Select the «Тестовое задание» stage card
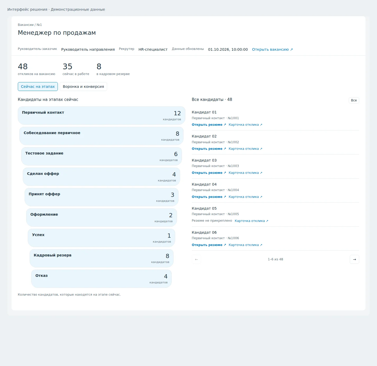Viewport: 377px width, 366px height. (102, 156)
